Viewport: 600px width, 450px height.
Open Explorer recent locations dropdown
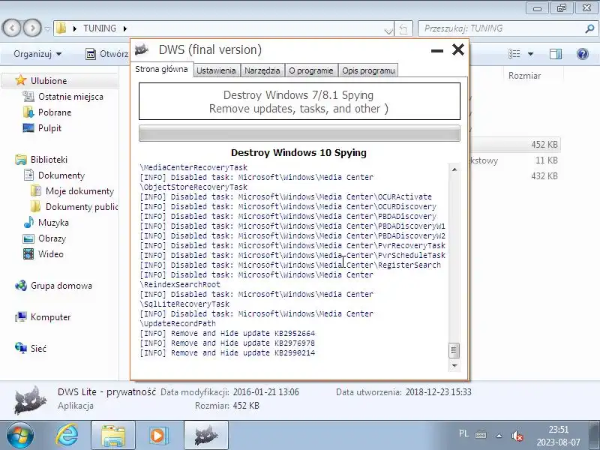(47, 28)
